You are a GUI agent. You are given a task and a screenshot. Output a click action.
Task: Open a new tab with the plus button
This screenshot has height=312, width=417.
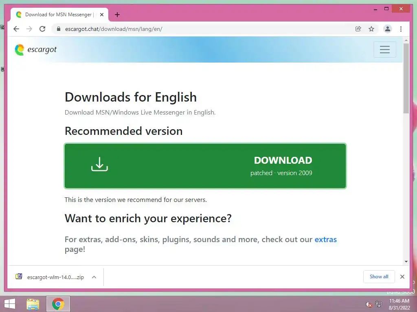117,15
